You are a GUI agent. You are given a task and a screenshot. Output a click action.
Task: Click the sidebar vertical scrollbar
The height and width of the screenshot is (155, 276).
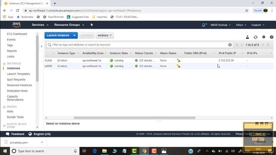[37, 59]
